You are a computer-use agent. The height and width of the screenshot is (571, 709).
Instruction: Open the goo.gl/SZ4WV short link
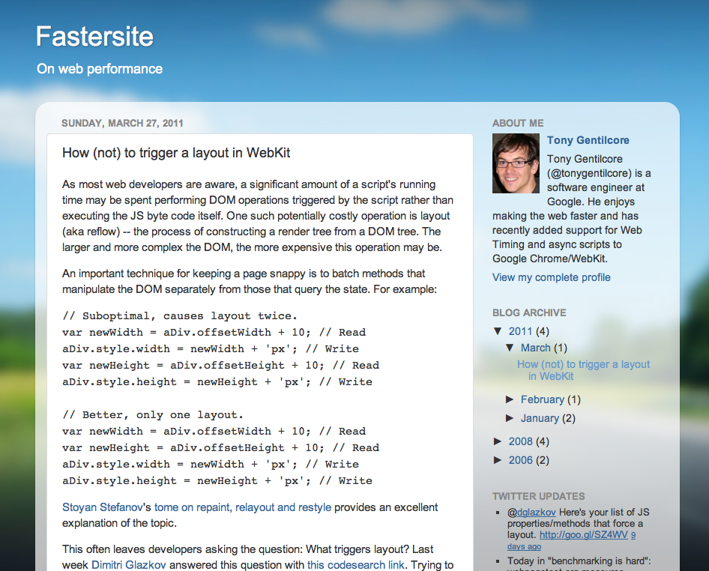pos(583,535)
